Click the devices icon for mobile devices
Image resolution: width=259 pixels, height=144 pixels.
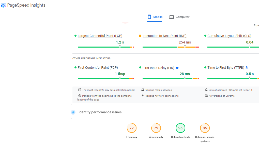coord(143,90)
